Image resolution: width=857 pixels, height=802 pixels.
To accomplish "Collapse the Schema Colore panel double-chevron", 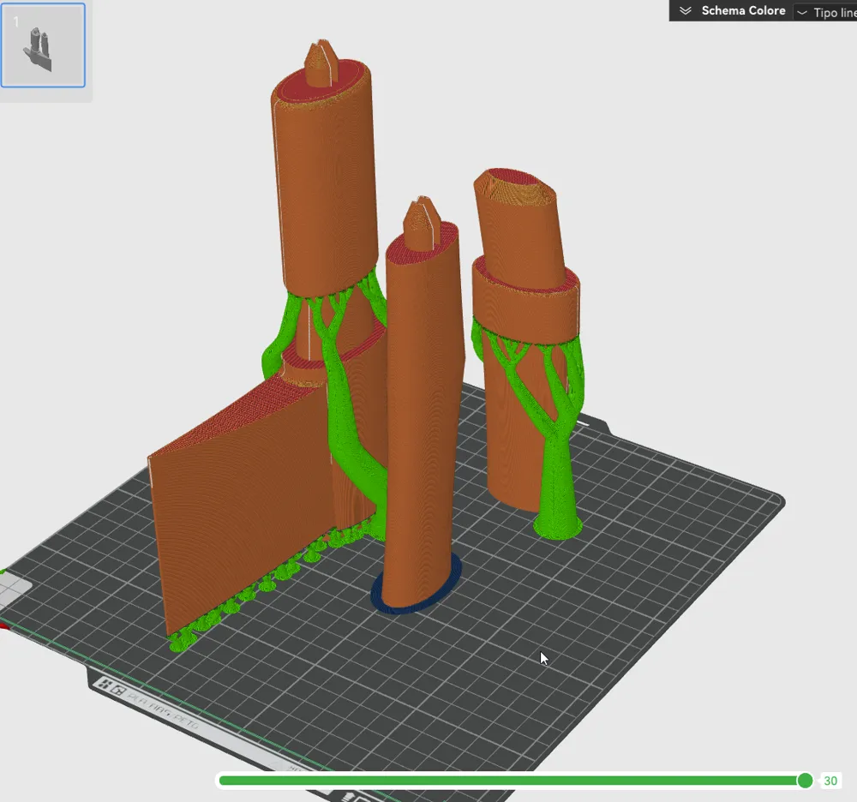I will [x=685, y=11].
